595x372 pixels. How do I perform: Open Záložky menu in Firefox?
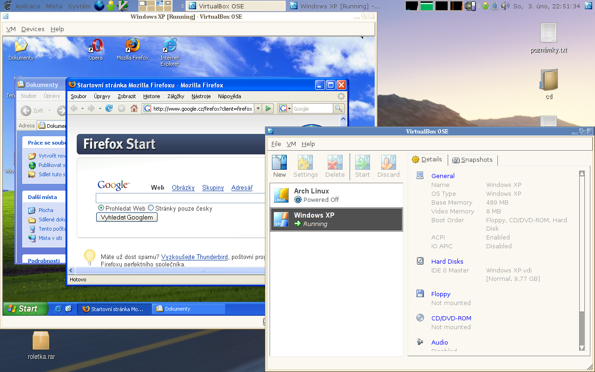(176, 96)
